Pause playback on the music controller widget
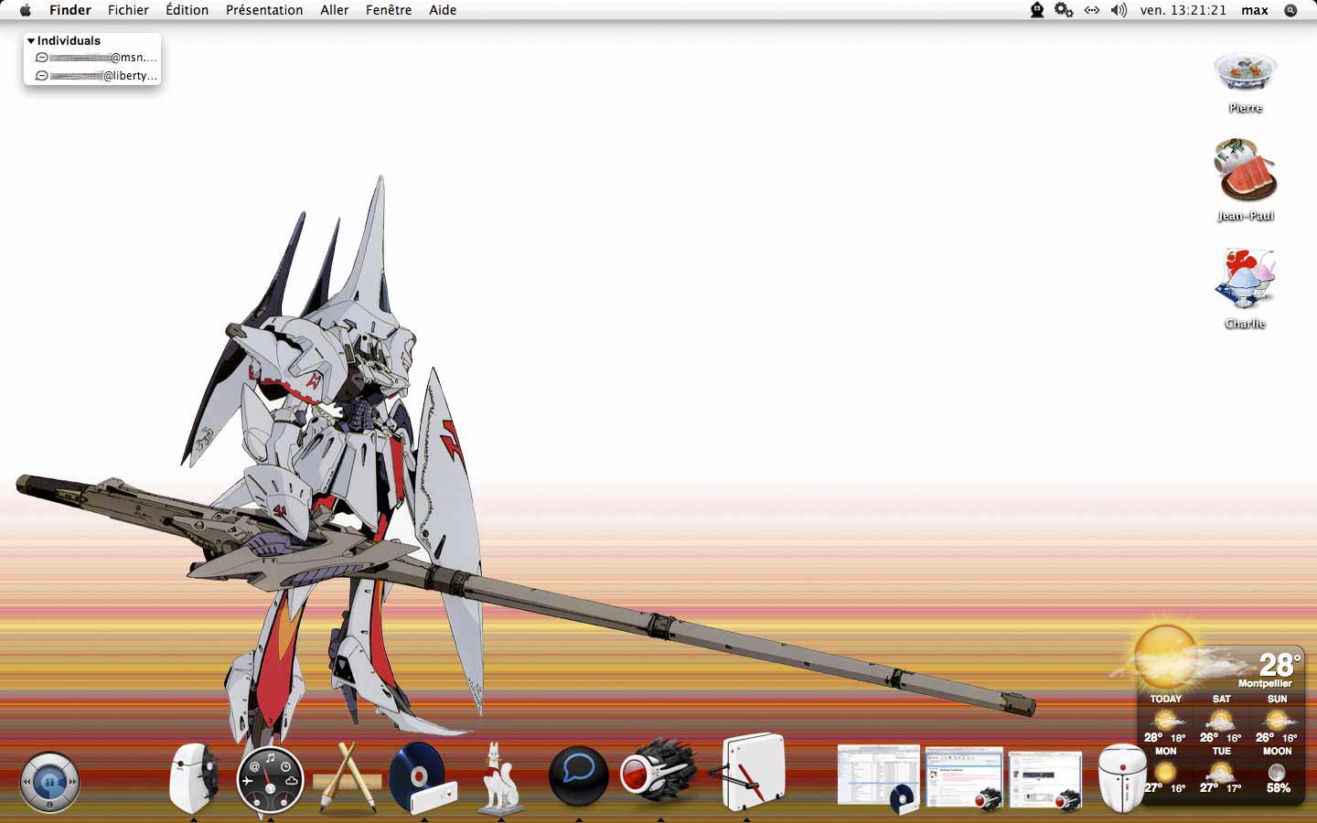The height and width of the screenshot is (823, 1317). click(49, 782)
